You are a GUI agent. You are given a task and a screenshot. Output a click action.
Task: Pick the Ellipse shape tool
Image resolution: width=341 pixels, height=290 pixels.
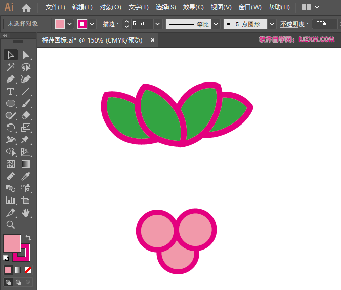tap(10, 103)
